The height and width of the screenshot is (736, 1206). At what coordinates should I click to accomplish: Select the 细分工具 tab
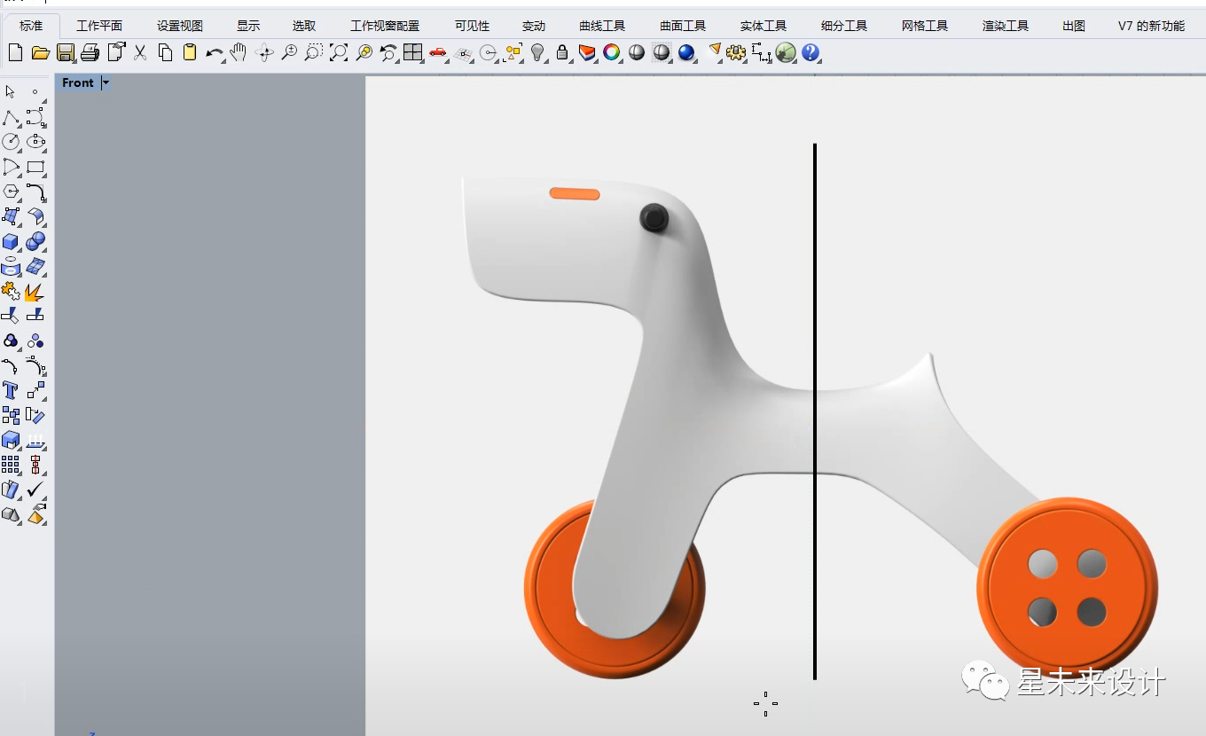844,26
